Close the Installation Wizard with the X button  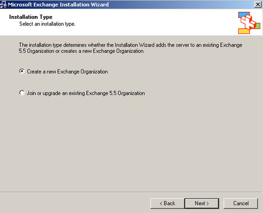click(x=258, y=5)
